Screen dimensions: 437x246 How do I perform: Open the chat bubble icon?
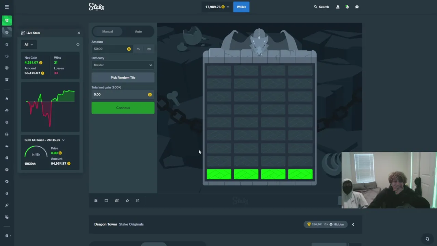pyautogui.click(x=357, y=7)
